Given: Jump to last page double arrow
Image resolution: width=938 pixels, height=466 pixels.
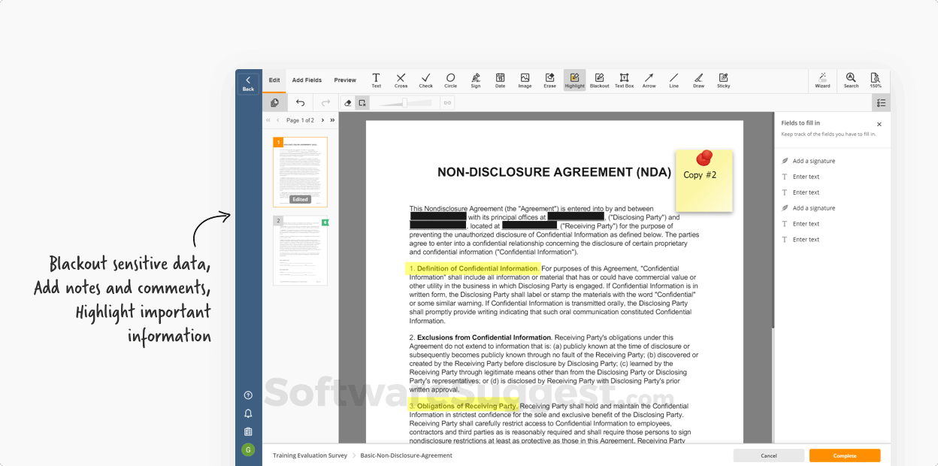Looking at the screenshot, I should tap(332, 120).
